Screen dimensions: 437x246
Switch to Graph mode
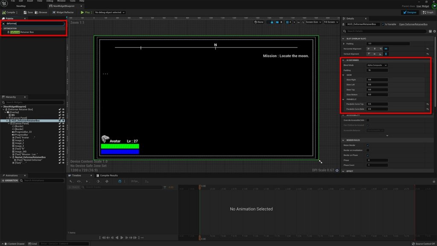point(428,12)
